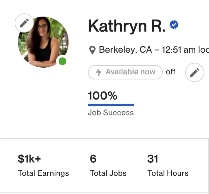Click the Job Success label
The height and width of the screenshot is (194, 209).
111,113
